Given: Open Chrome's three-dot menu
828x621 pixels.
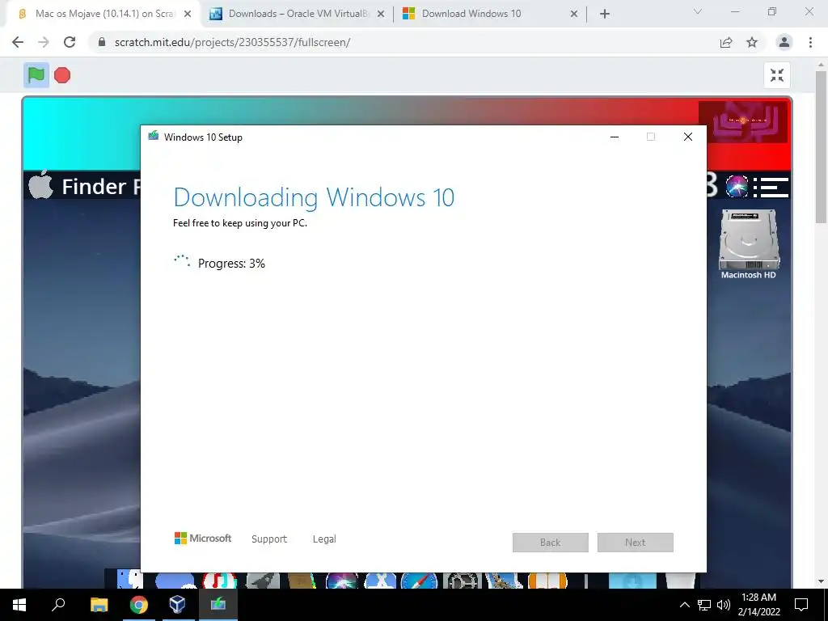Looking at the screenshot, I should coord(810,42).
